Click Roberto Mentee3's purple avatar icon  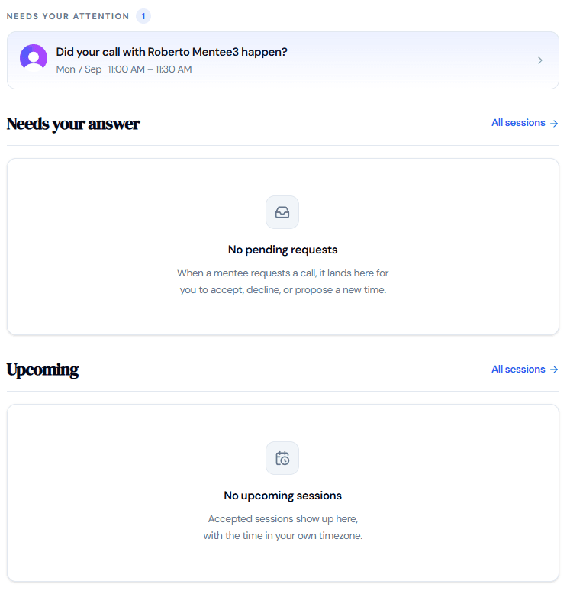click(x=34, y=58)
